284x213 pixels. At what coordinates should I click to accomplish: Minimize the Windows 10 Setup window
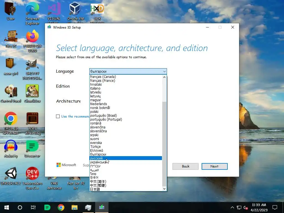pyautogui.click(x=207, y=27)
